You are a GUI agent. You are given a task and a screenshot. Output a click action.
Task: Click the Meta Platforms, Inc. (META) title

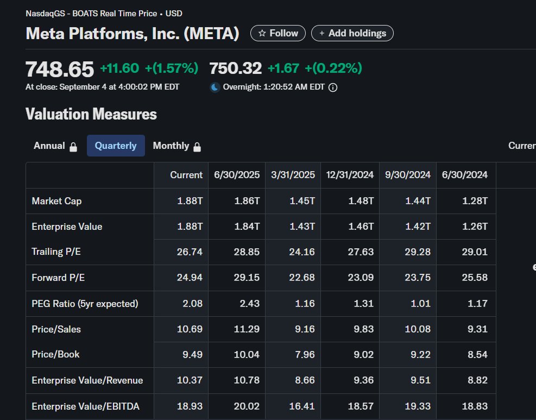coord(133,34)
